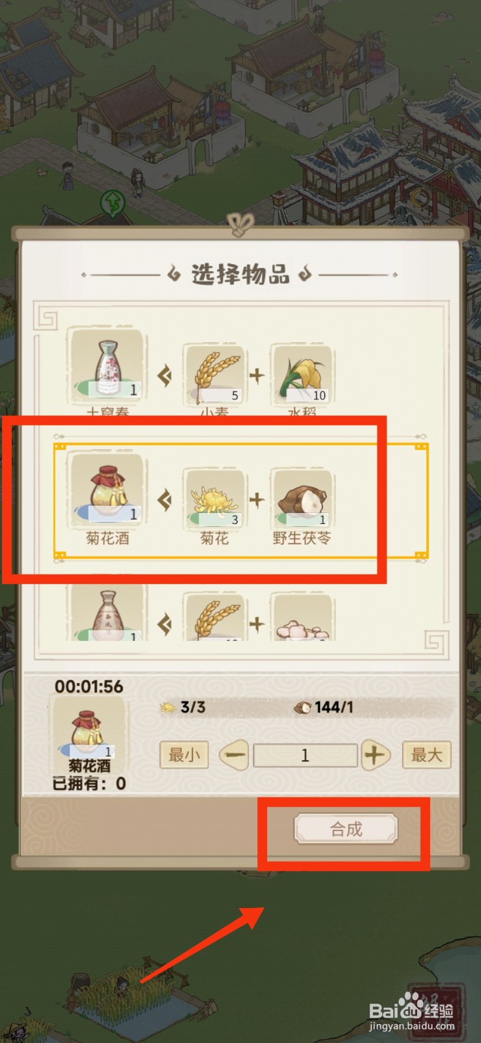Viewport: 481px width, 1043px height.
Task: Click the quantity field showing 1
Action: (x=305, y=756)
